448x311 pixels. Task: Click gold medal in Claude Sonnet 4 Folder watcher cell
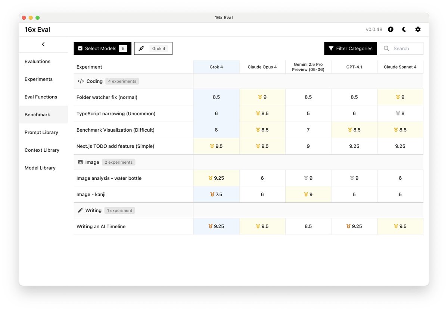(398, 97)
